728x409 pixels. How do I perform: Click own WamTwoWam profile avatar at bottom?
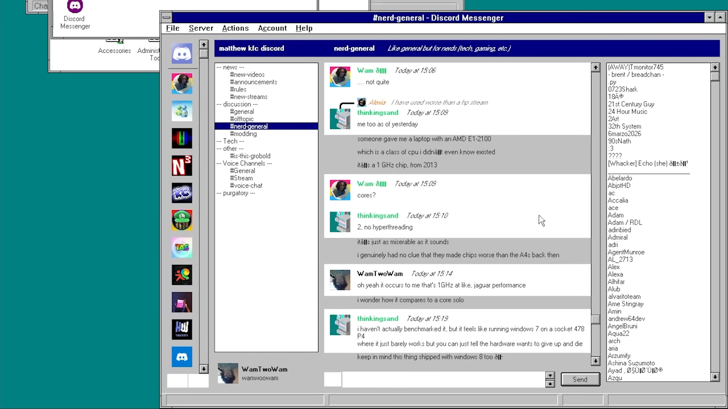point(228,373)
